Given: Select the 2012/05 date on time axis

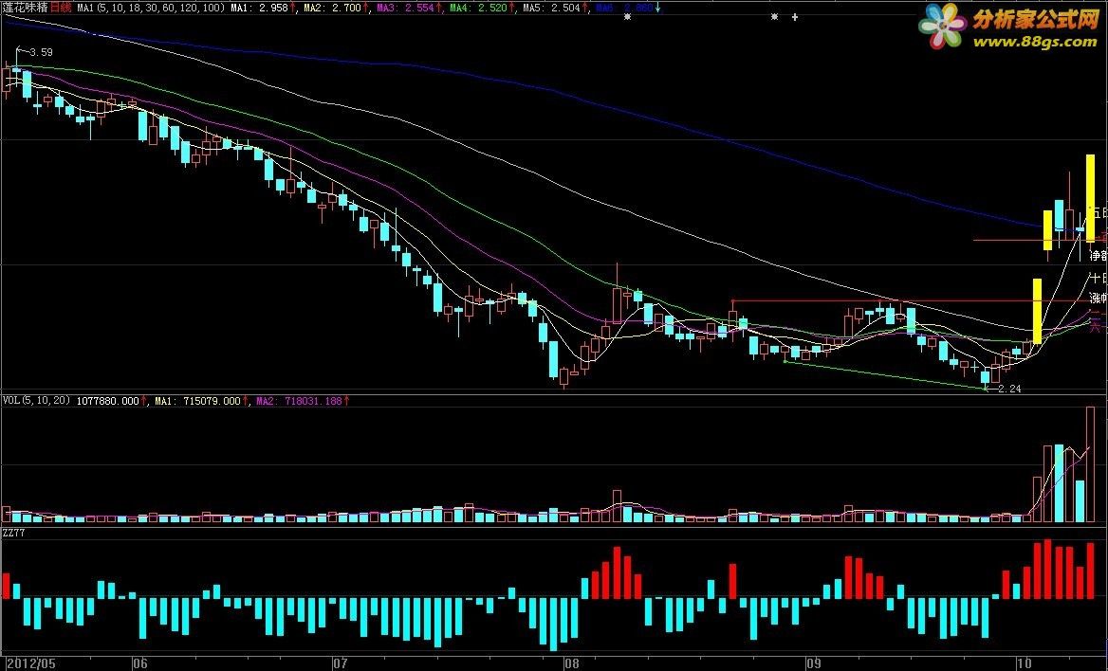Looking at the screenshot, I should (x=30, y=663).
